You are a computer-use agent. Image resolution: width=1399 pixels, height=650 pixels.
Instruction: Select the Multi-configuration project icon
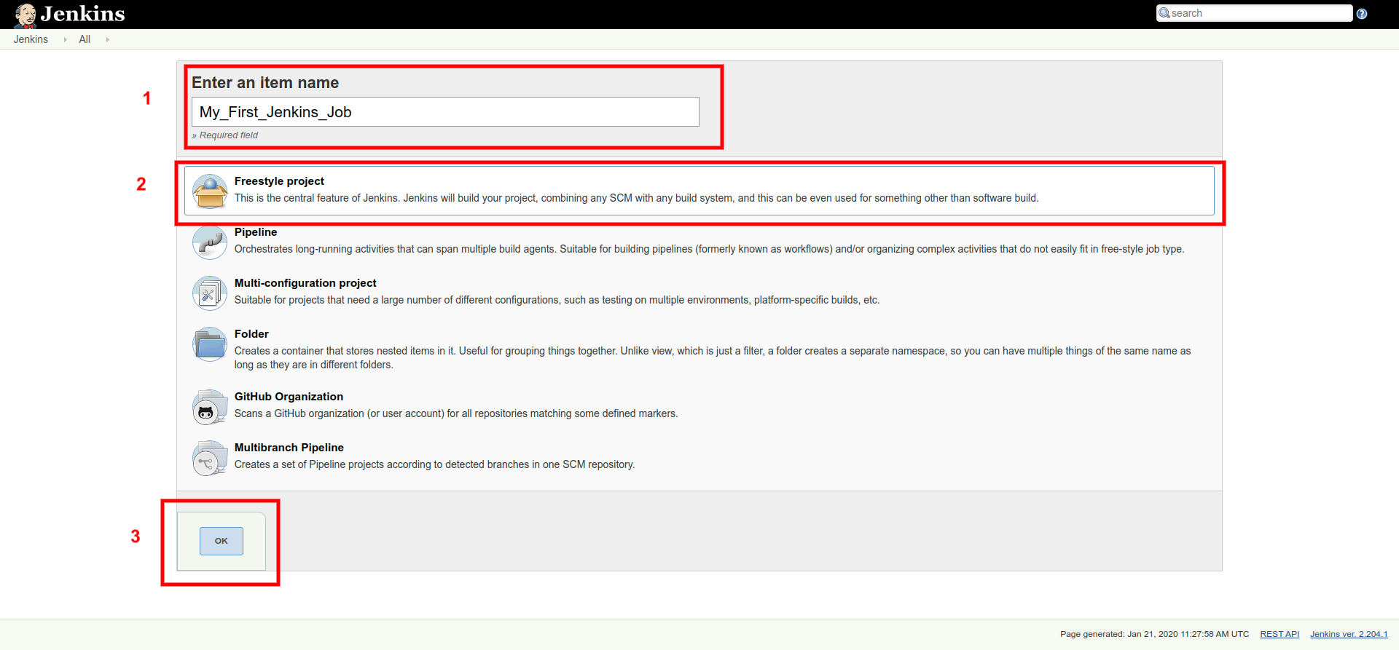click(x=210, y=293)
